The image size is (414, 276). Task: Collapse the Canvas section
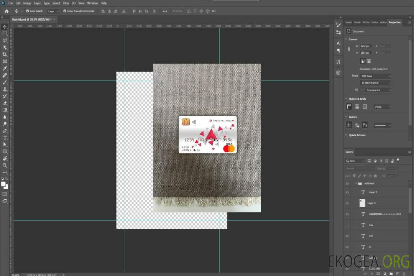click(346, 39)
